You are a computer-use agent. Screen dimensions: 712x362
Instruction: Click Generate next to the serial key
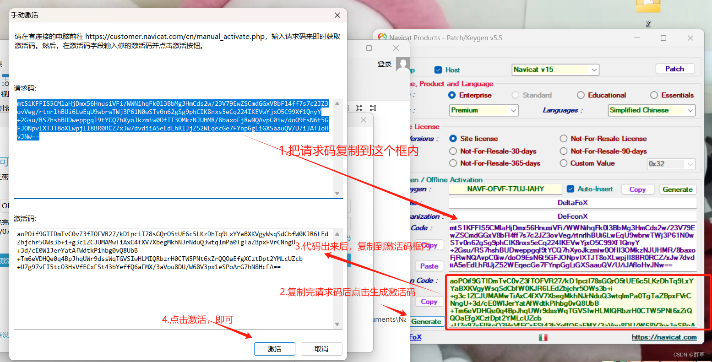(678, 189)
